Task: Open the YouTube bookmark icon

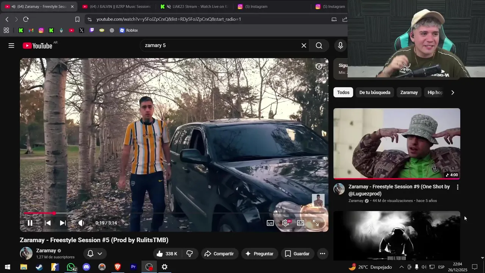Action: [72, 30]
